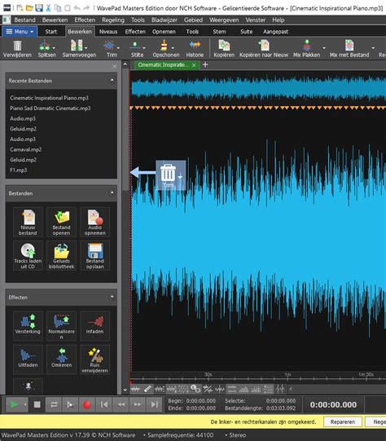Viewport: 386px width, 441px height.
Task: Open the Stilte dropdown arrow
Action: [x=144, y=48]
